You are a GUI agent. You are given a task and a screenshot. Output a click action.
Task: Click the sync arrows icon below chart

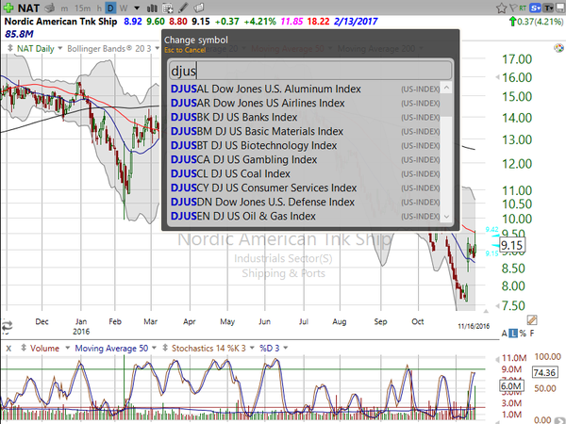tap(7, 326)
